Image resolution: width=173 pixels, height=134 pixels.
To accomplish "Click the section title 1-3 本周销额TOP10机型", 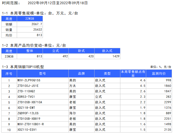I will click(23, 67).
